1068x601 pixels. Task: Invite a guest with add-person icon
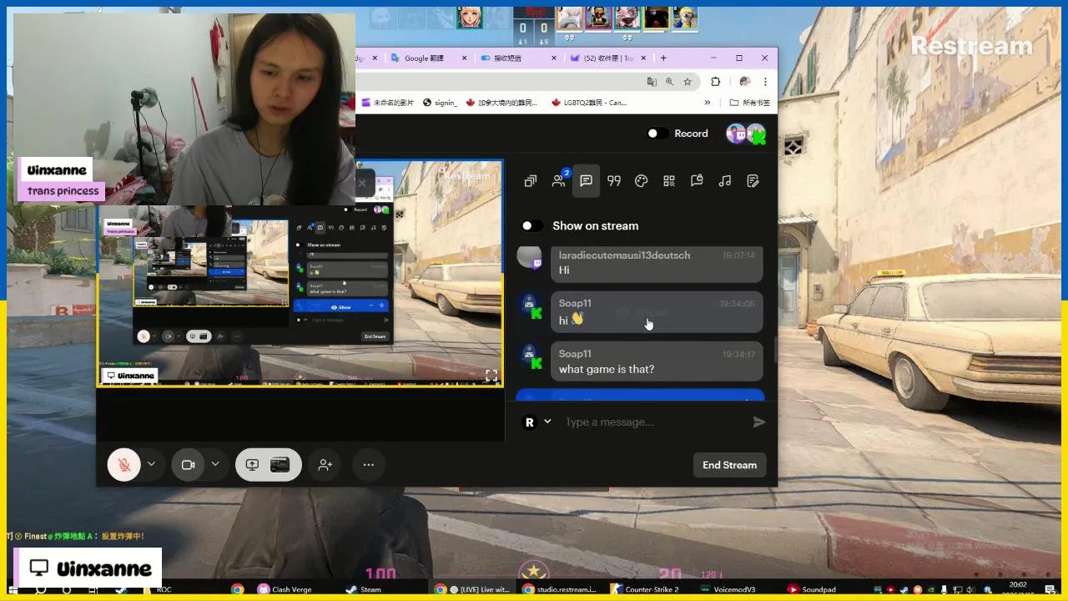pyautogui.click(x=325, y=465)
